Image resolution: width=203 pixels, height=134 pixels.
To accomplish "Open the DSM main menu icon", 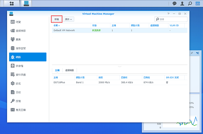I will coord(12,3).
